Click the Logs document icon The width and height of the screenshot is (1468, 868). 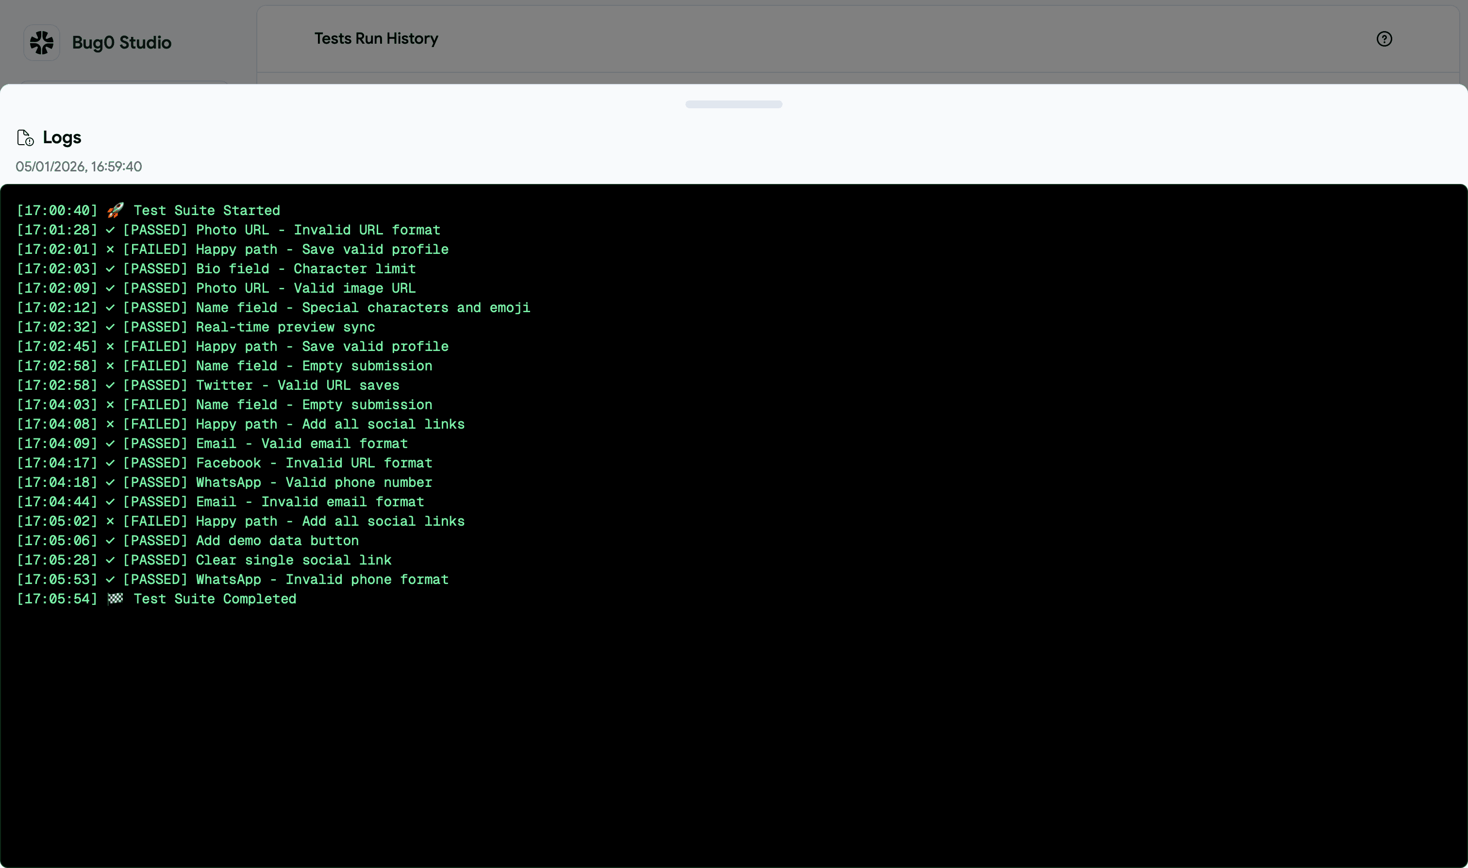[x=25, y=137]
